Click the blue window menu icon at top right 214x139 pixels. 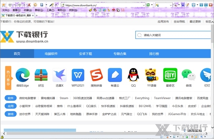pyautogui.click(x=194, y=5)
